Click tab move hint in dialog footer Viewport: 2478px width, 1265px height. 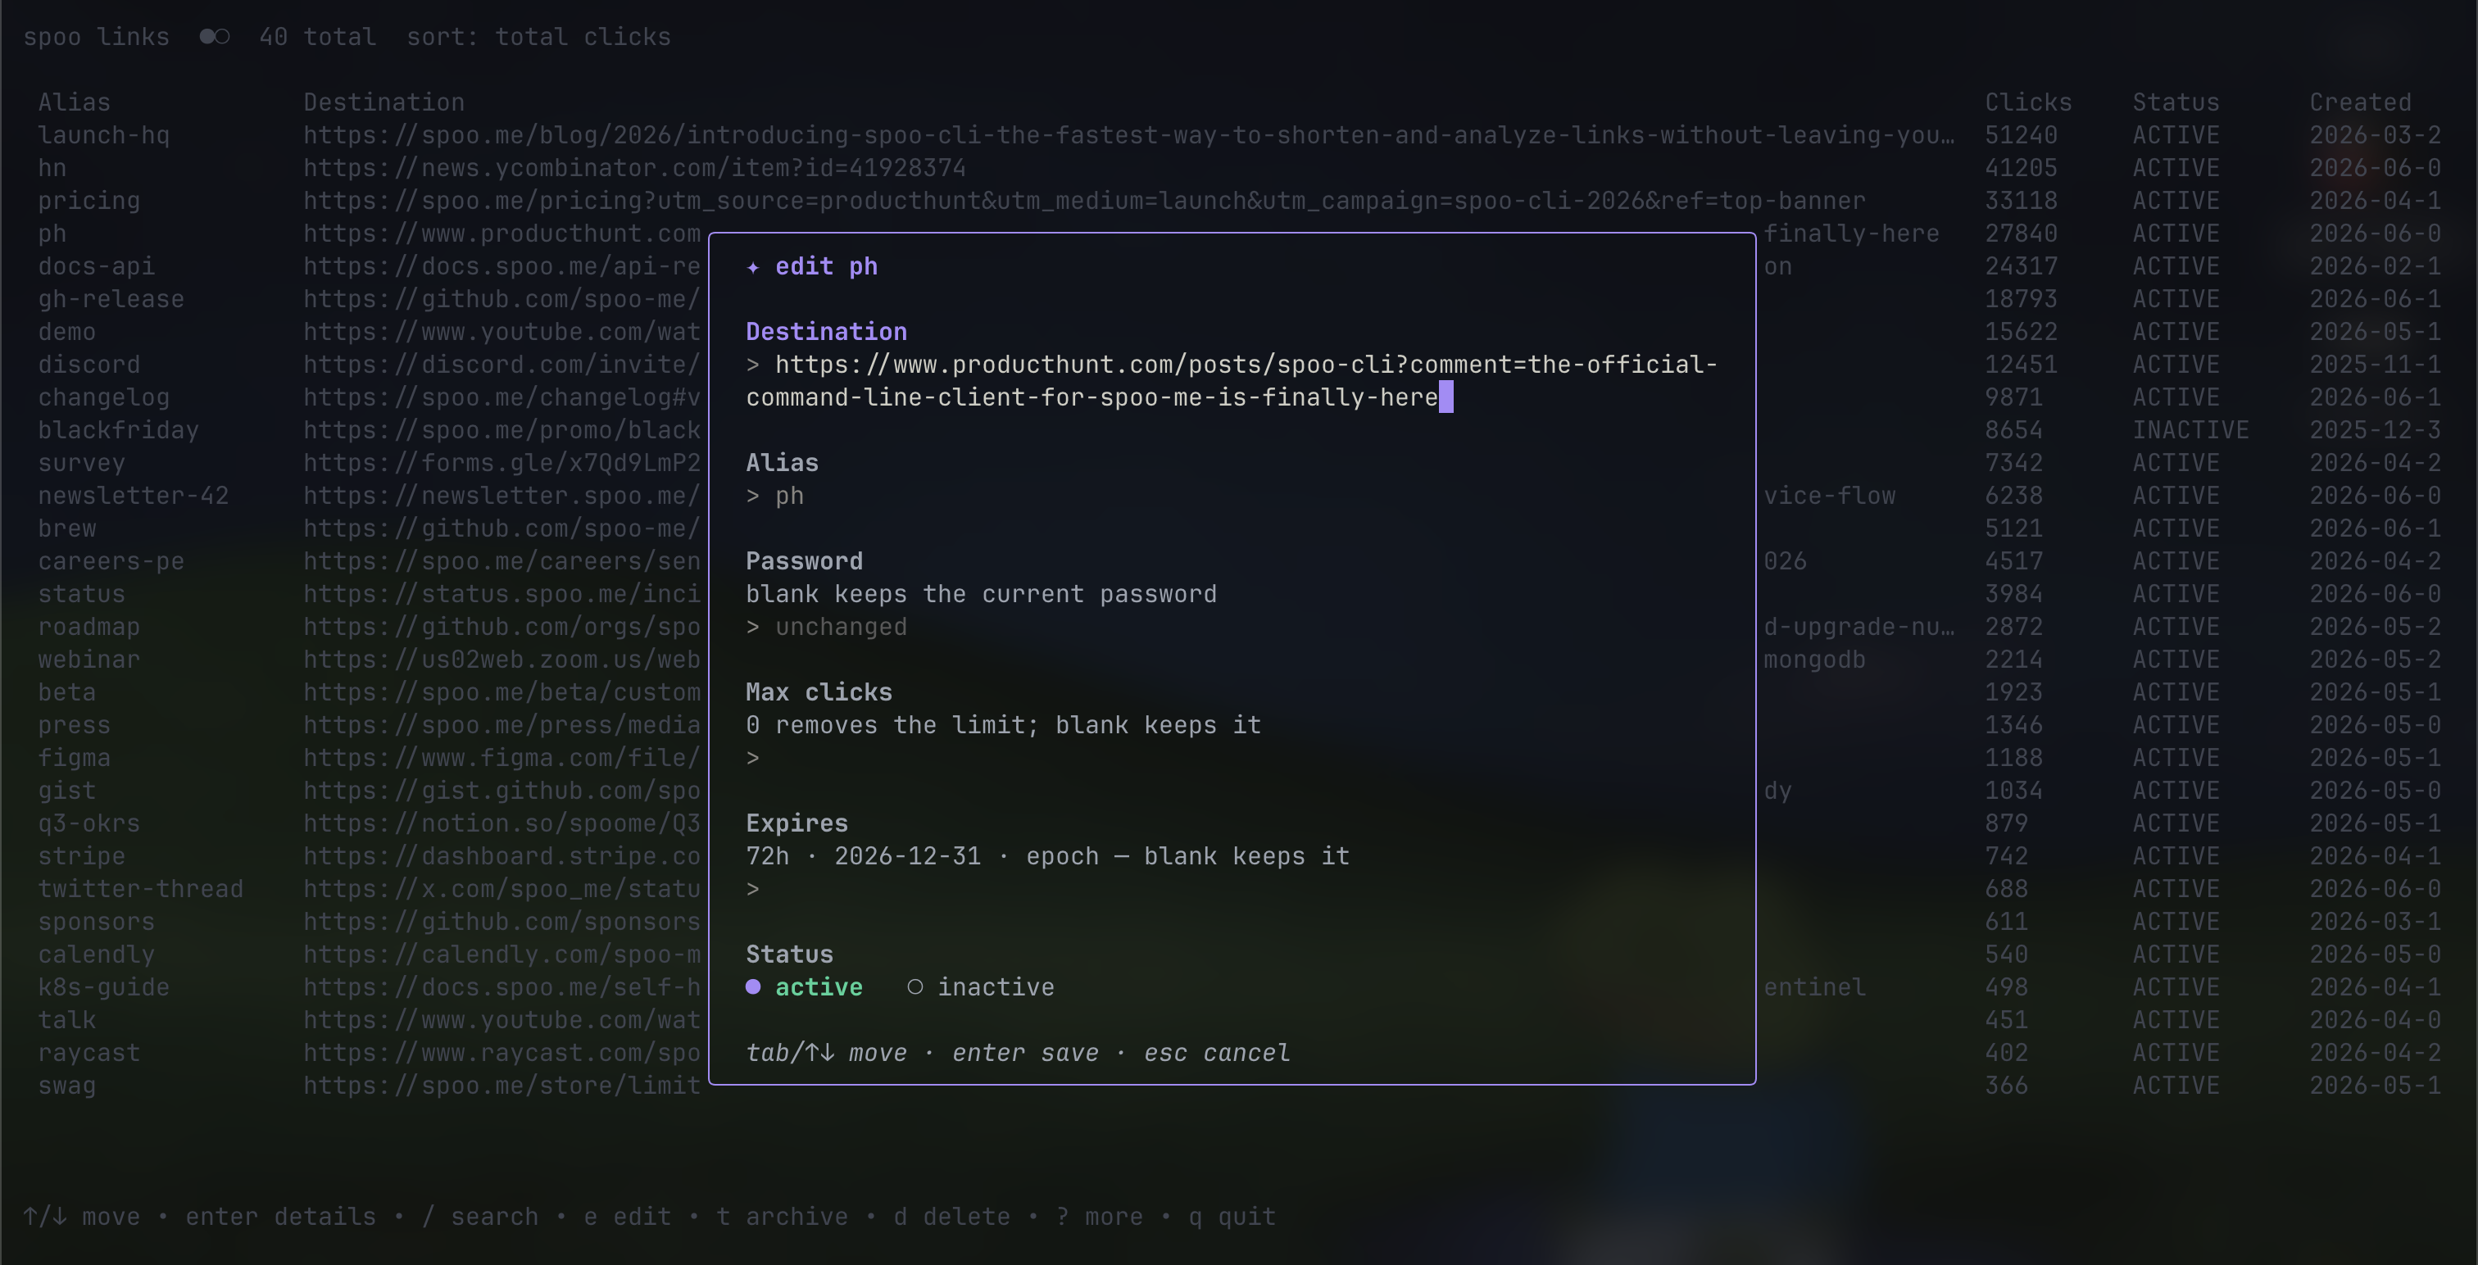[826, 1054]
